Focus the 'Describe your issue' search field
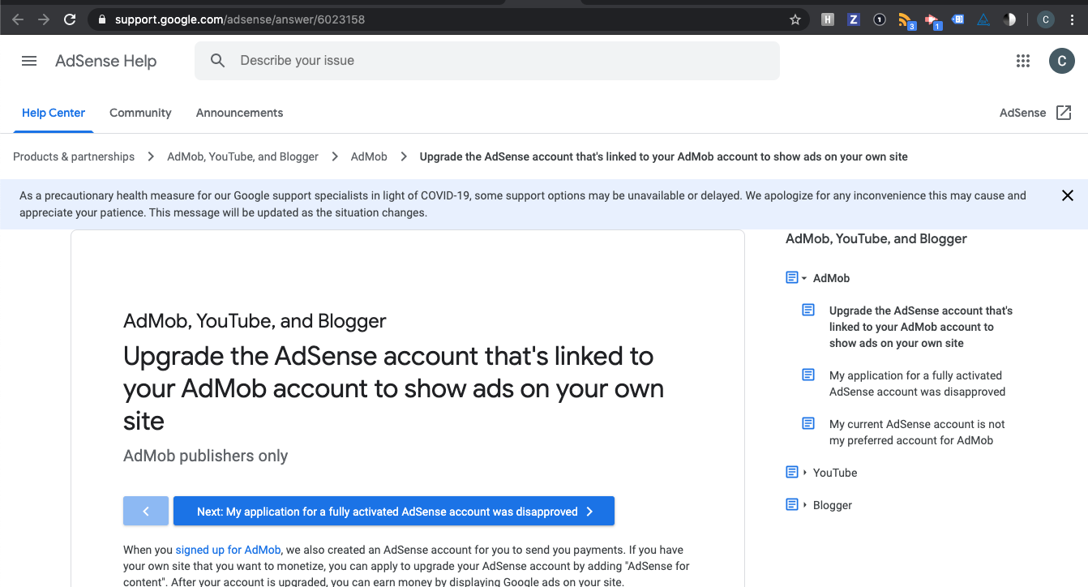 pyautogui.click(x=487, y=61)
